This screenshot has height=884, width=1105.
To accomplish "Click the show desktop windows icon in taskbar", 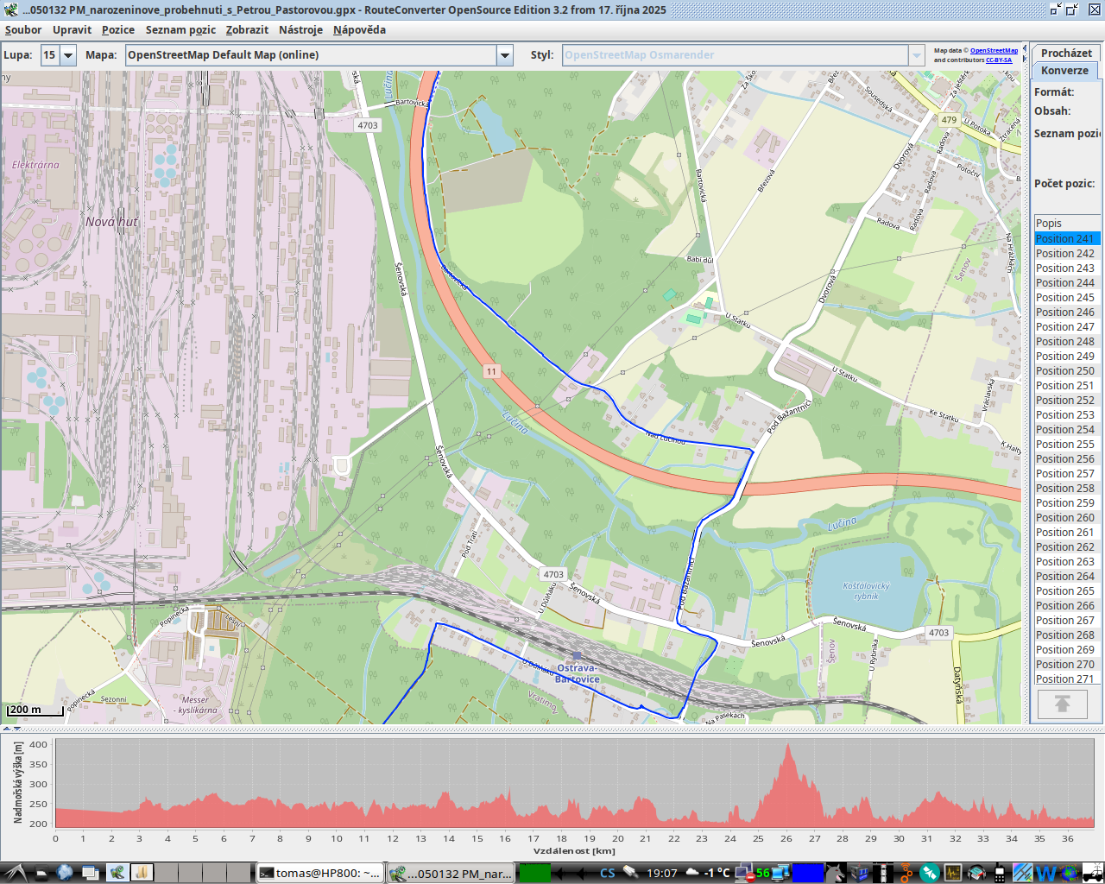I will (x=91, y=873).
